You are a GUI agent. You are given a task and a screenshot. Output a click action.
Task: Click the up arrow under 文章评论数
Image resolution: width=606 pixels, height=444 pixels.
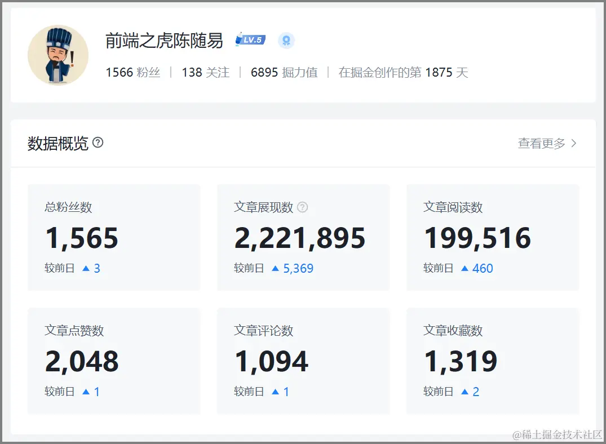(276, 392)
